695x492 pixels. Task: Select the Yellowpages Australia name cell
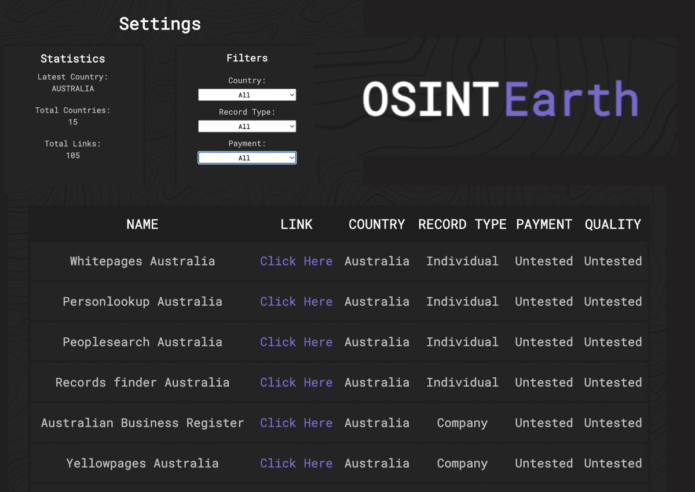point(142,464)
